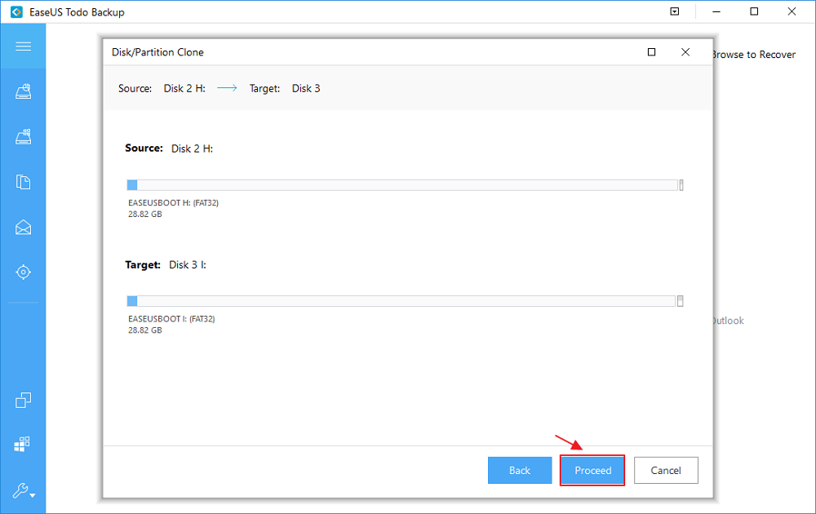
Task: Expand the dropdown arrow near the minimize button
Action: tap(672, 11)
